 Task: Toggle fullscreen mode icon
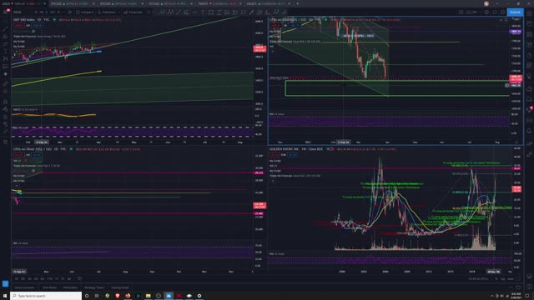[495, 12]
